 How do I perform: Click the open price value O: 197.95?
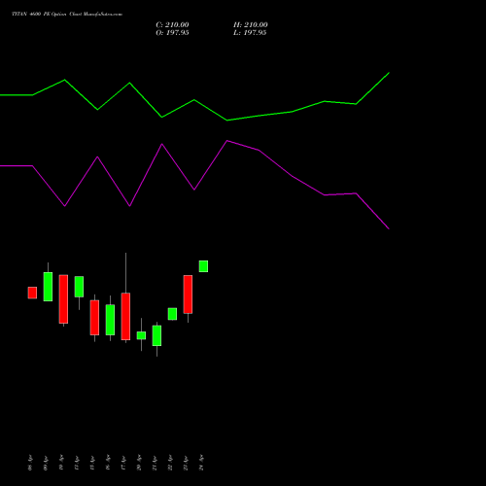(172, 33)
